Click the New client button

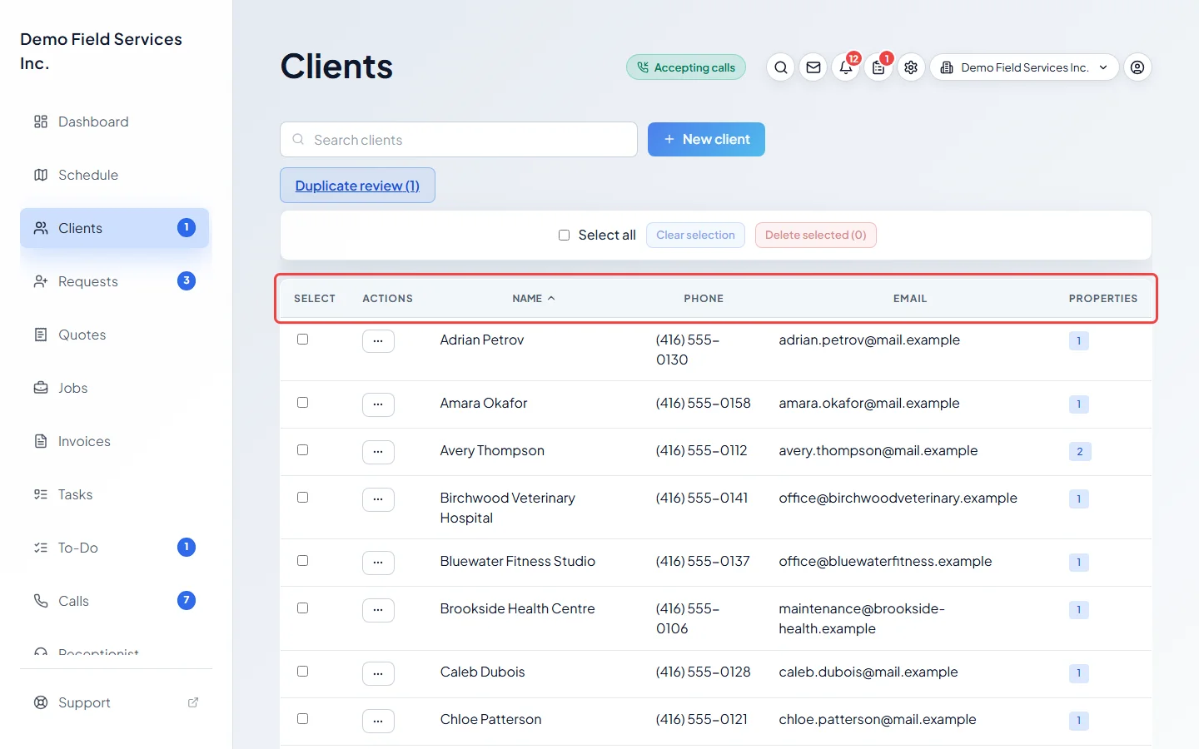pyautogui.click(x=706, y=140)
